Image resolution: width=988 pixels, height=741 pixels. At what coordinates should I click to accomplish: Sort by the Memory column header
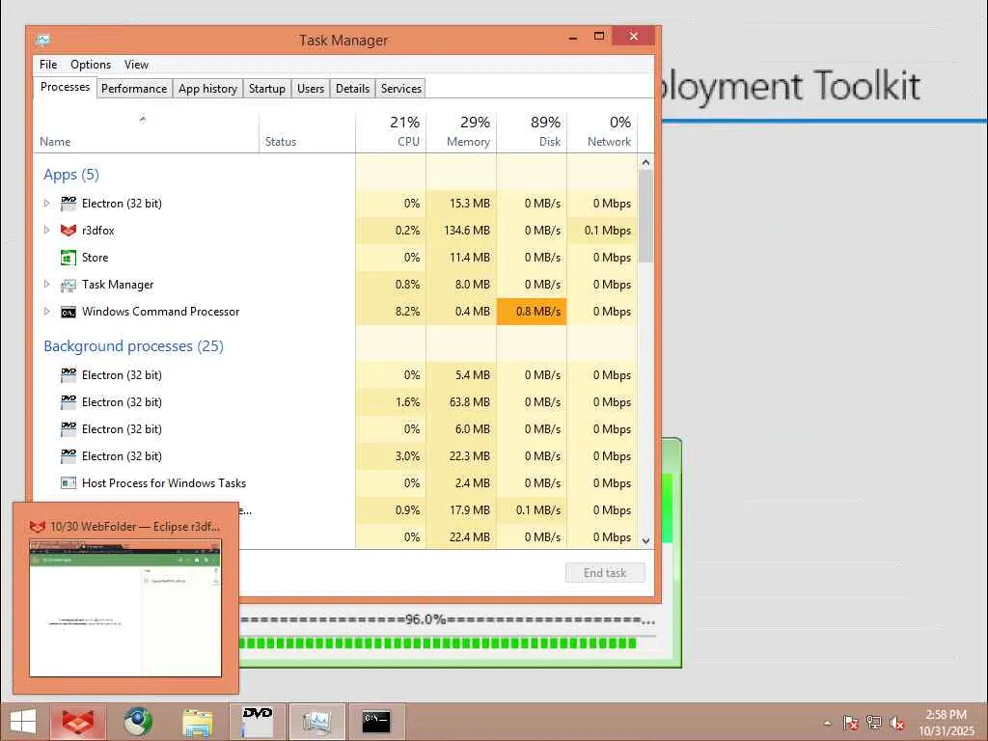[461, 131]
